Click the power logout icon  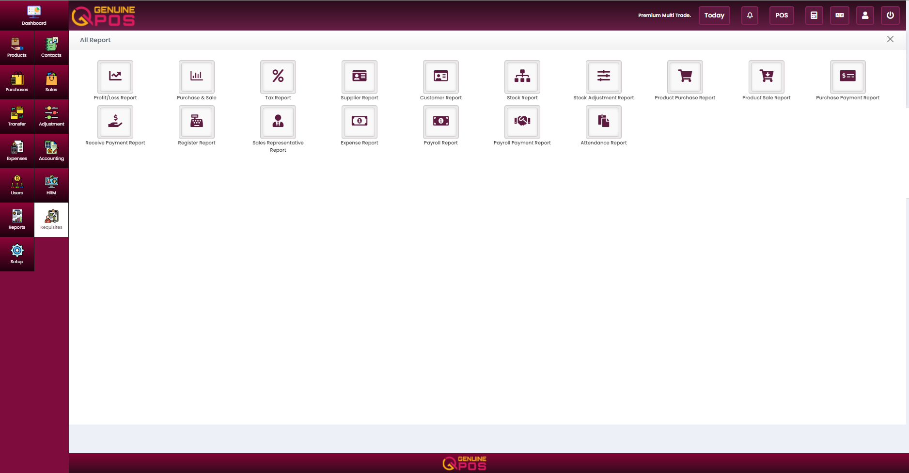click(890, 16)
